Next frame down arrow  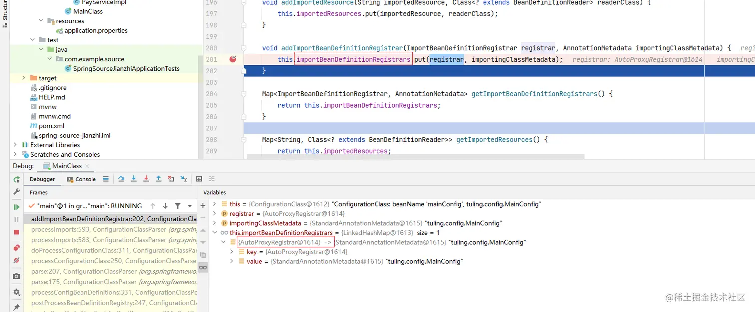coord(165,206)
